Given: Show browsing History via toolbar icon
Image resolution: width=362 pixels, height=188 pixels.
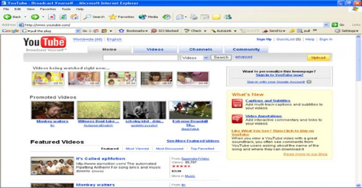Looking at the screenshot, I should pos(167,17).
